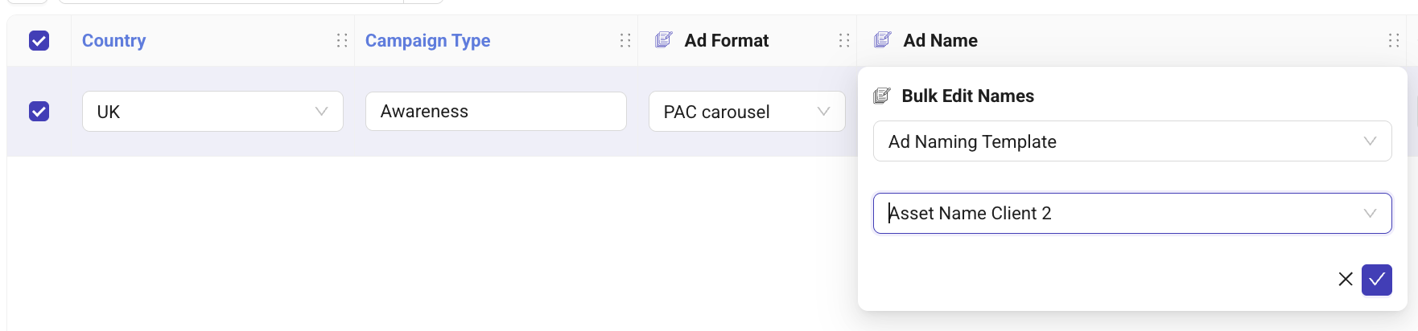Confirm bulk edit with the checkmark button
Image resolution: width=1418 pixels, height=331 pixels.
(x=1376, y=280)
